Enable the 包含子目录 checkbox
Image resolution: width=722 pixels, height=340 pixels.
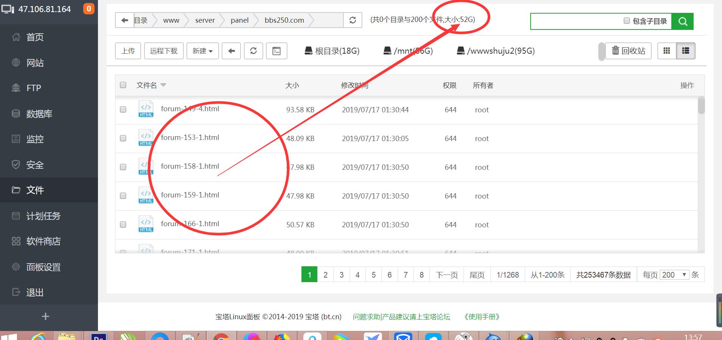pyautogui.click(x=627, y=21)
